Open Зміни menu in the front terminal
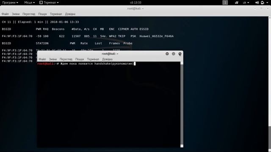The image size is (271, 152). pos(53,59)
